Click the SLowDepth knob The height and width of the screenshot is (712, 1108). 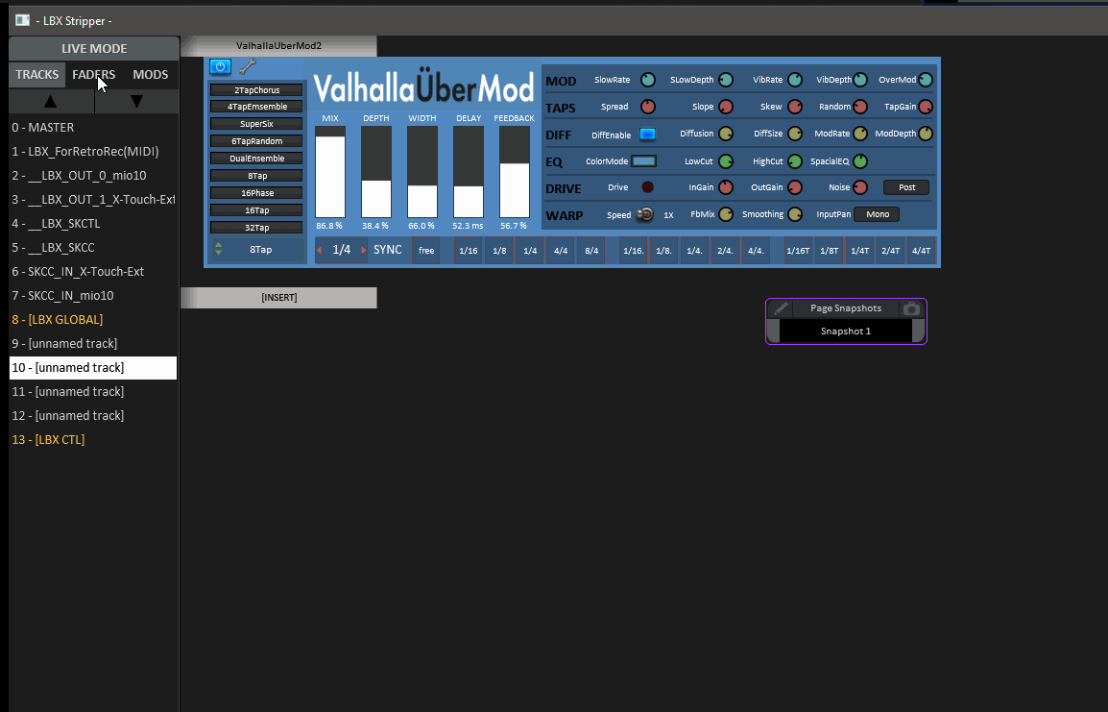point(726,80)
